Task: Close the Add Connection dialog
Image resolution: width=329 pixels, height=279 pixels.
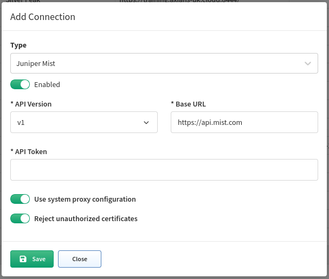Action: pyautogui.click(x=80, y=259)
